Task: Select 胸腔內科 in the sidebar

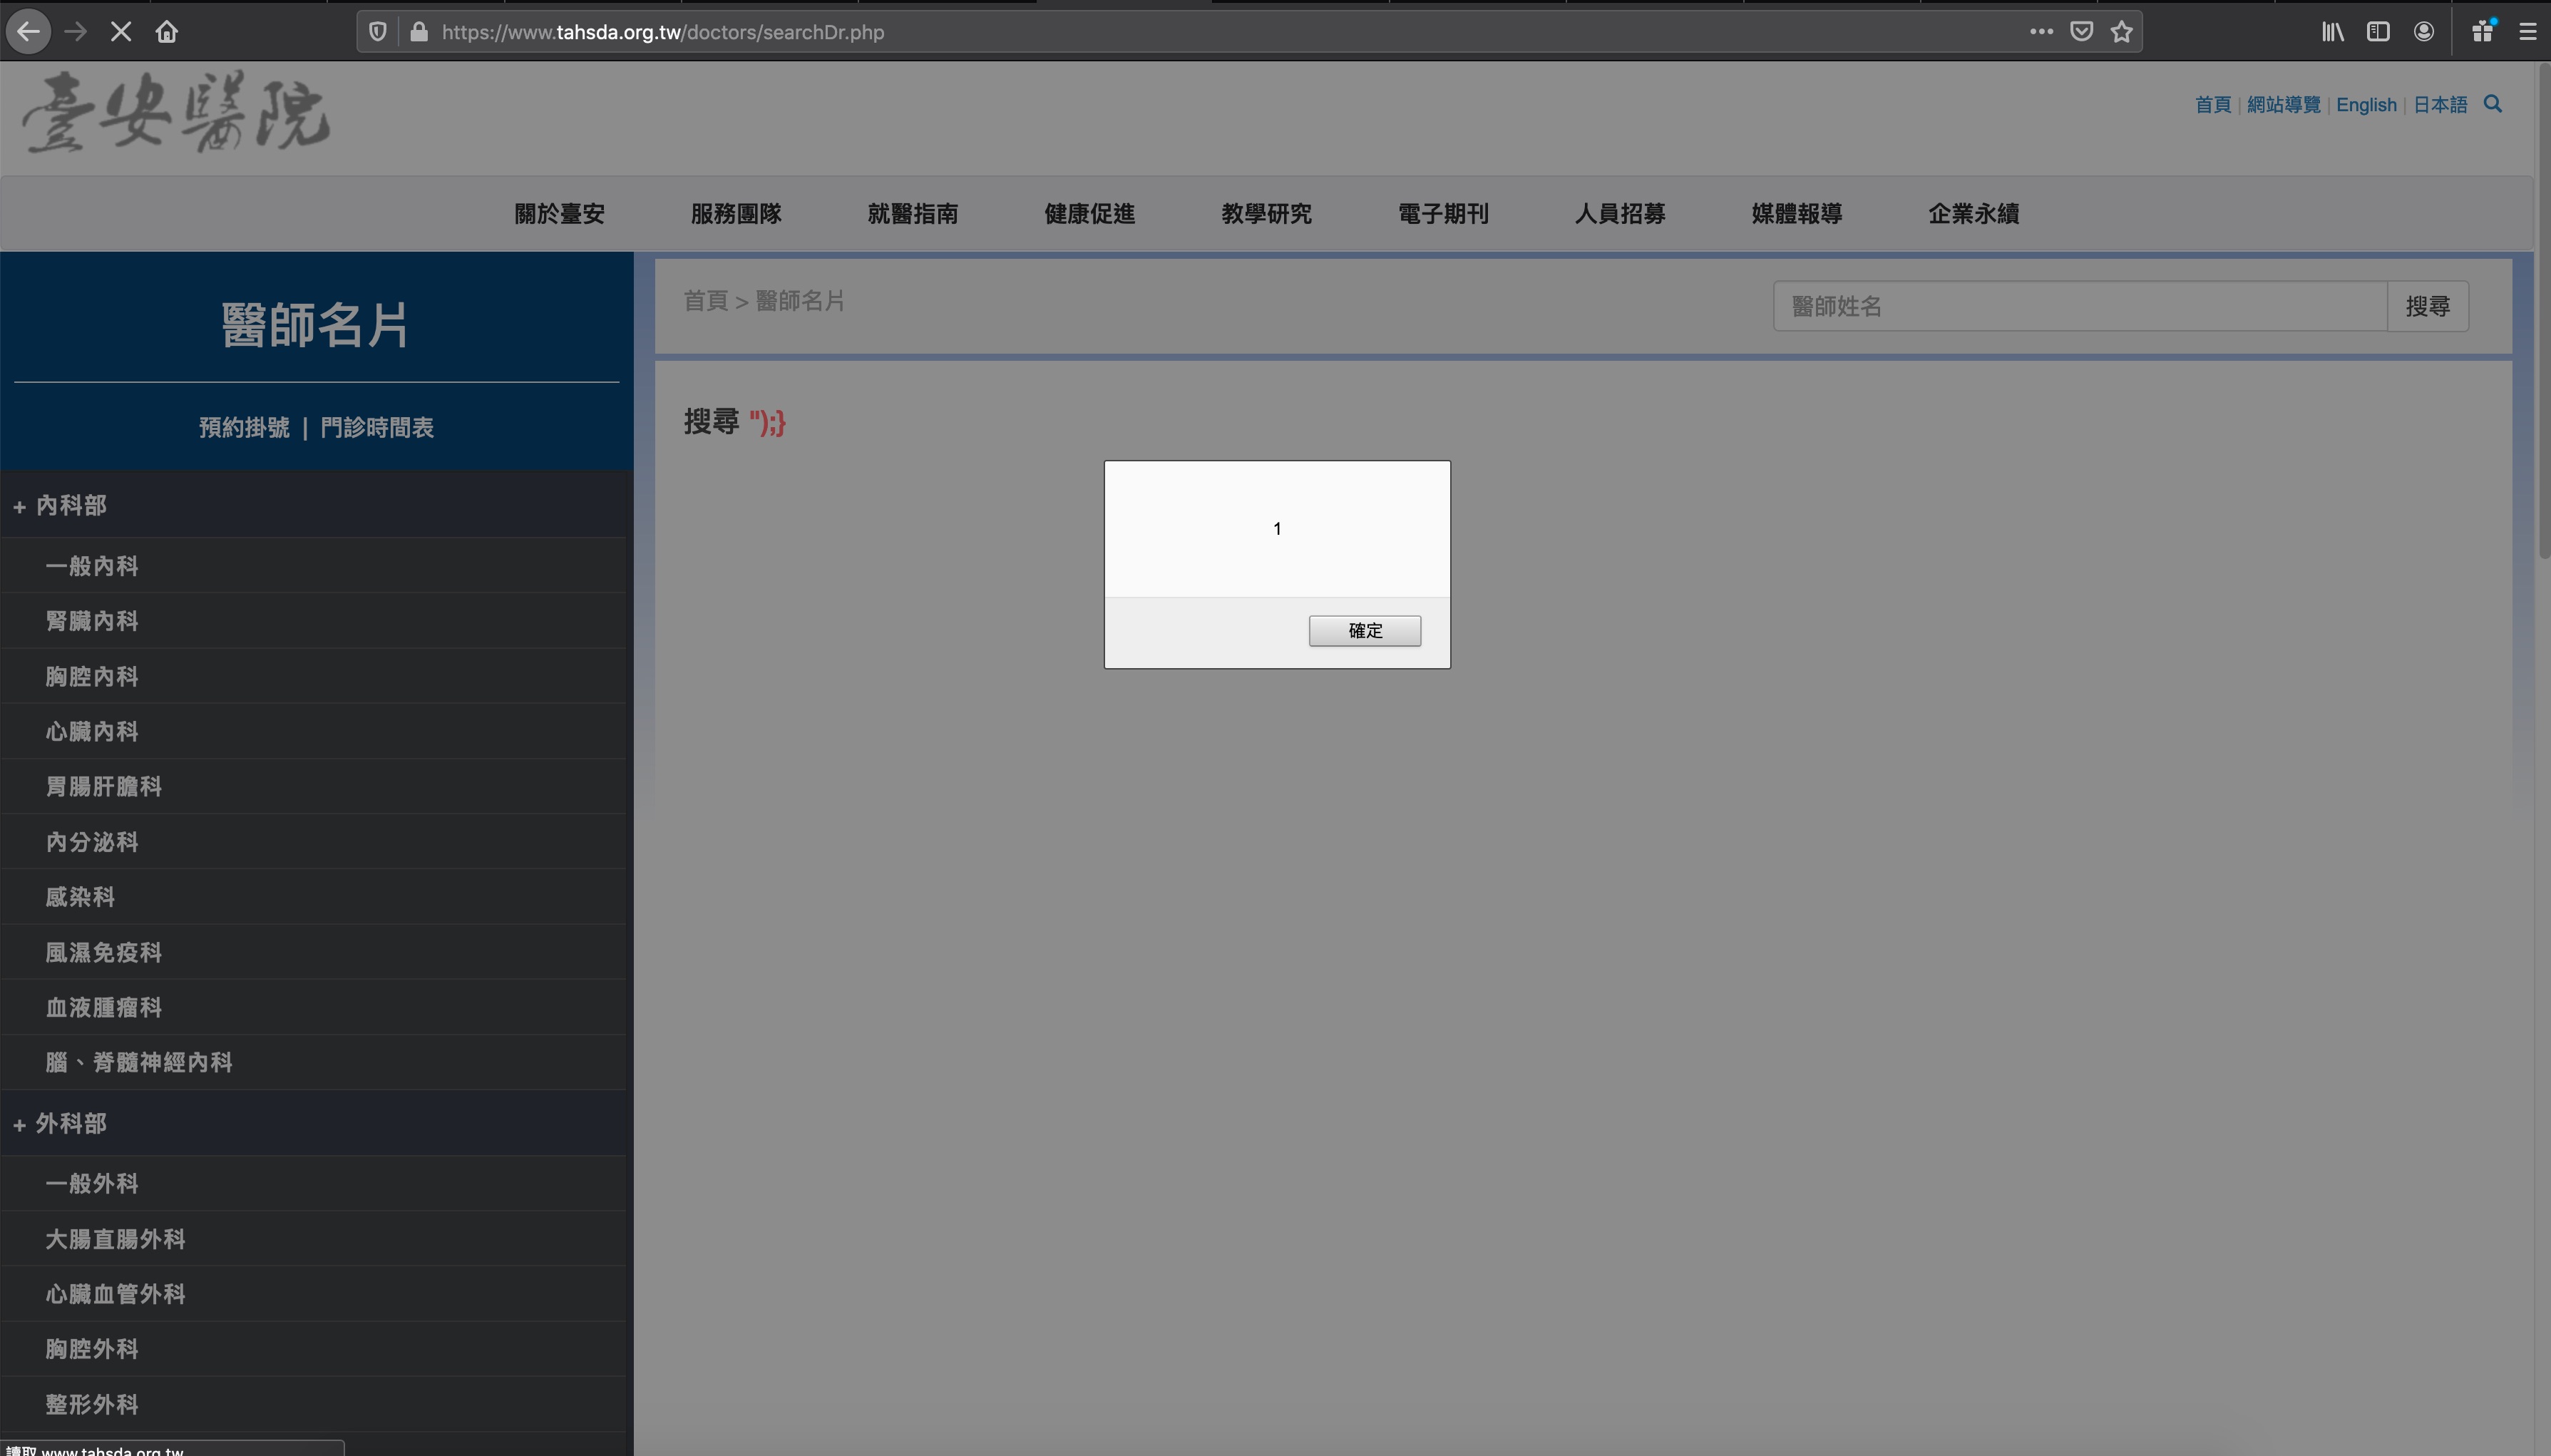Action: [x=92, y=677]
